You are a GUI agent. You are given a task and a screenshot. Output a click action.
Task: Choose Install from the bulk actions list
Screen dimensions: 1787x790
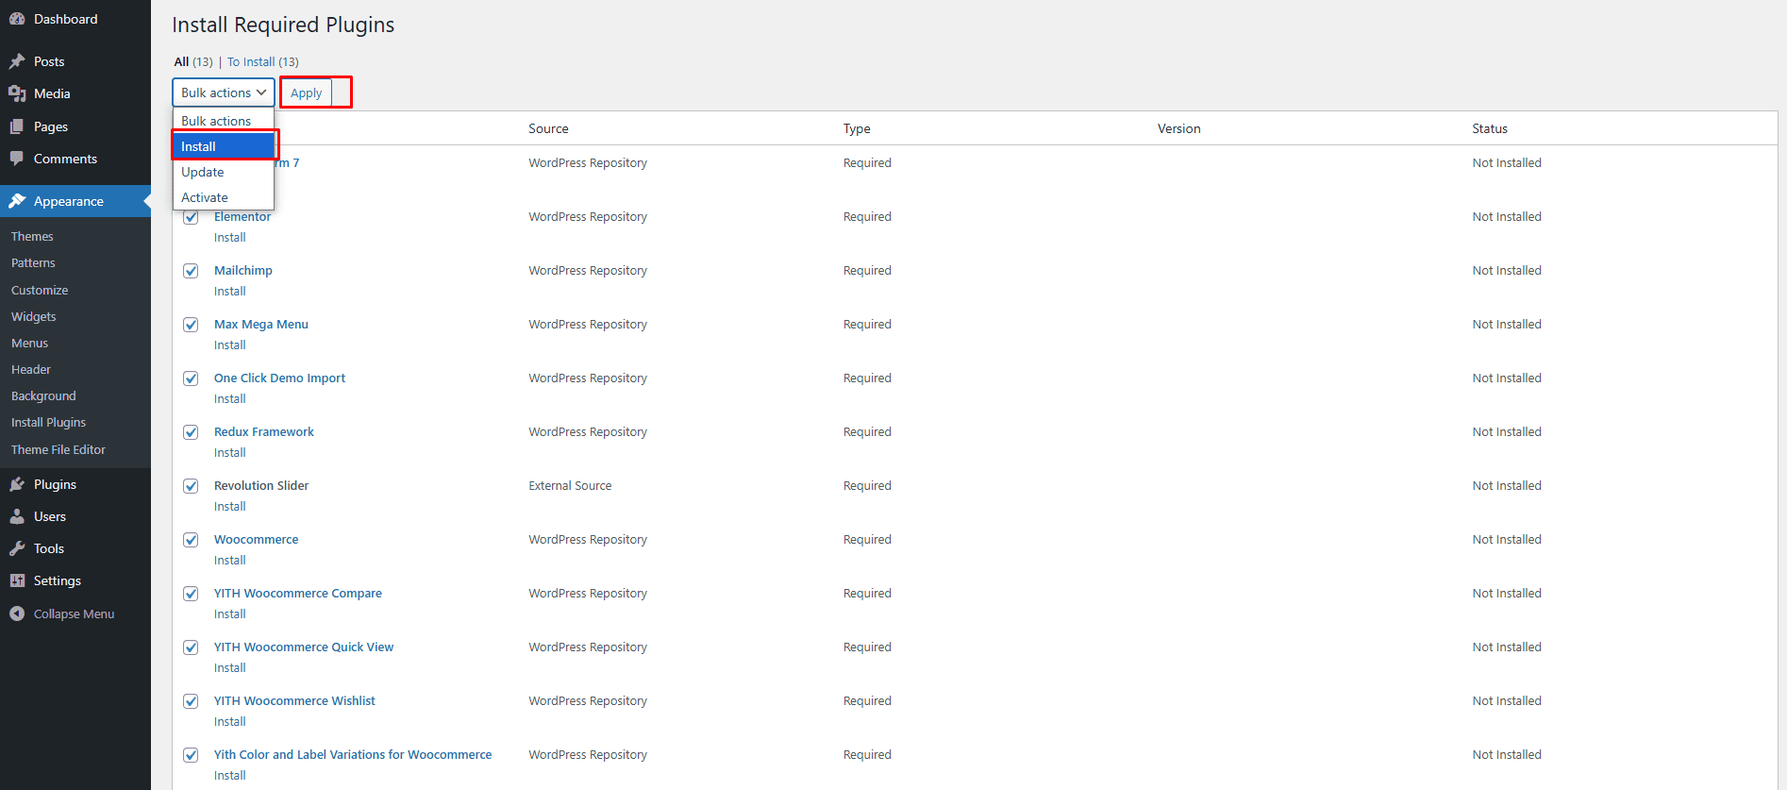(x=224, y=146)
